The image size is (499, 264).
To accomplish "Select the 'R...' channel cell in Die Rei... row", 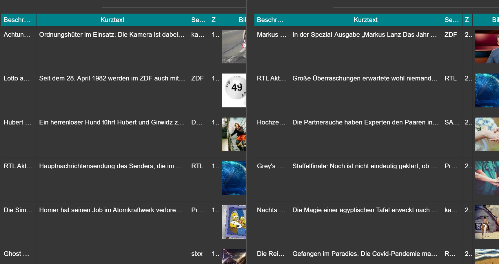I will click(x=452, y=255).
